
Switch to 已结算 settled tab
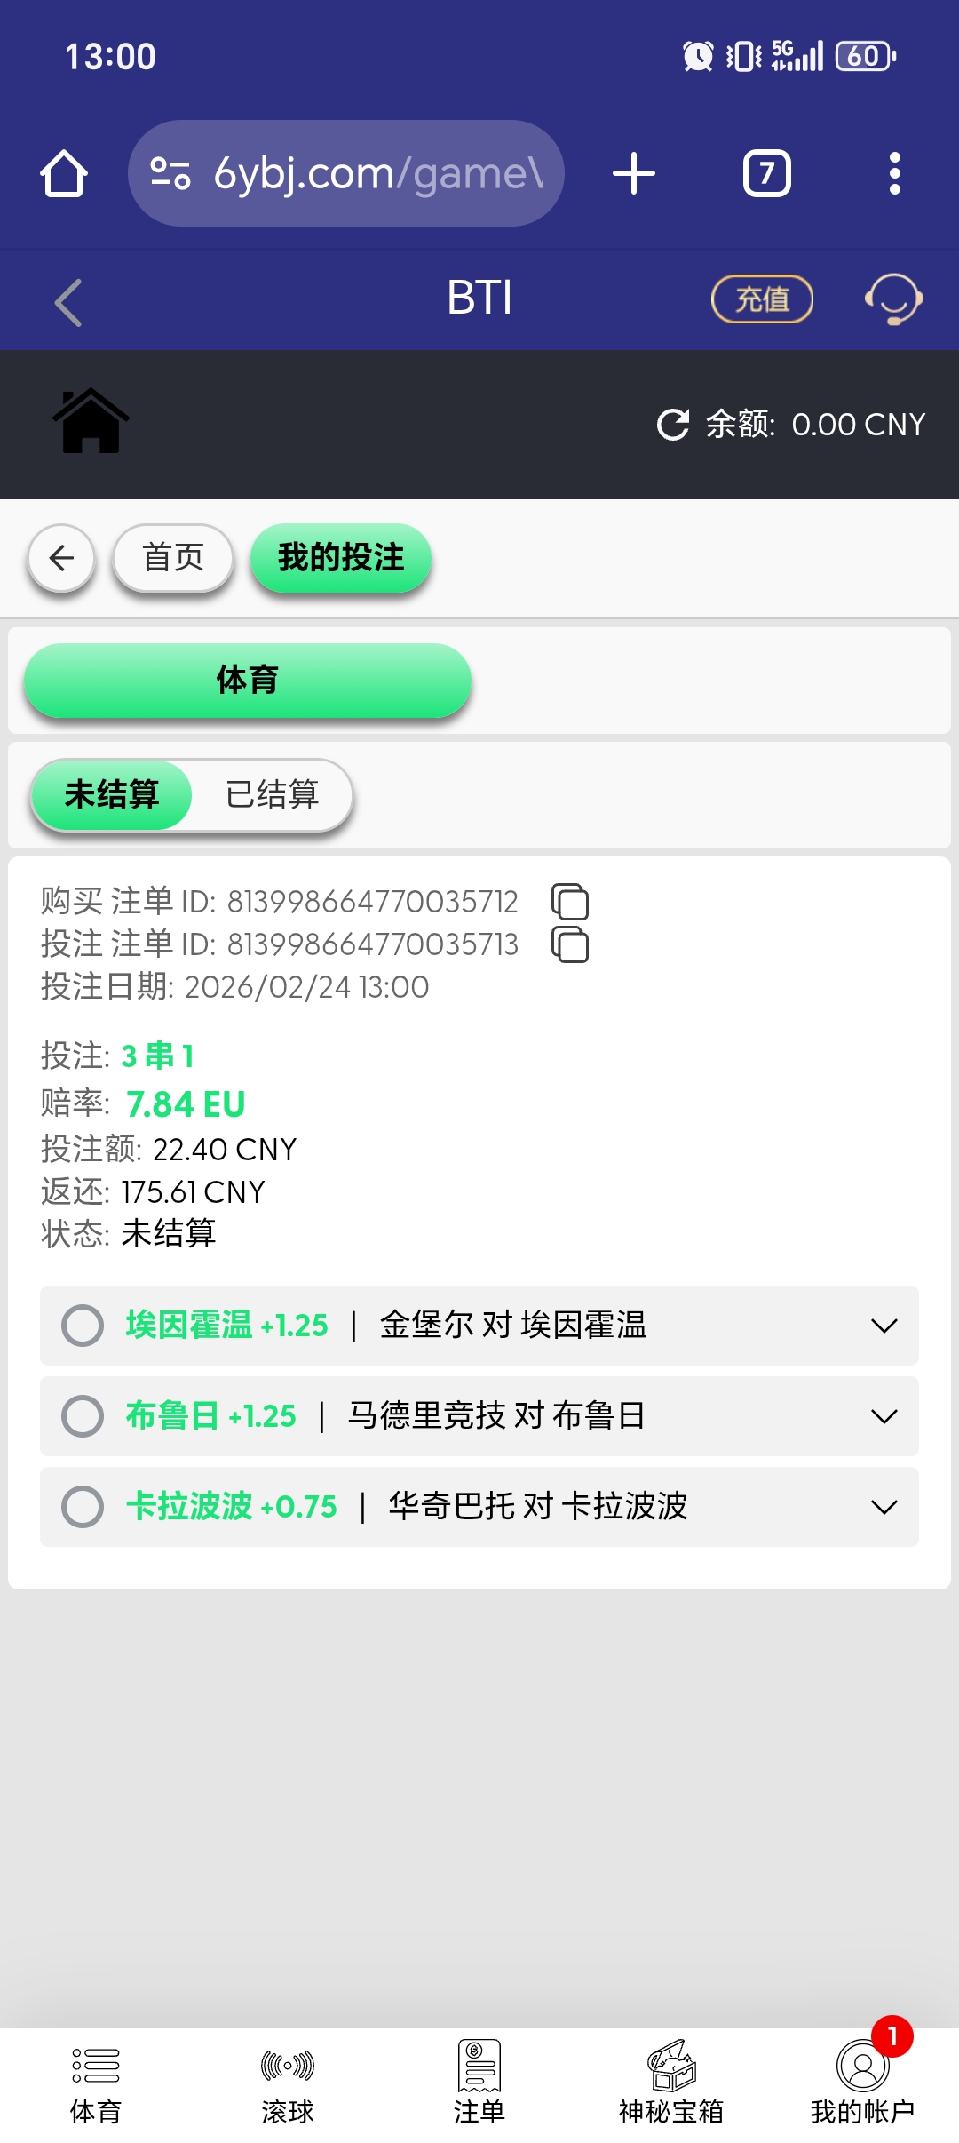[272, 794]
